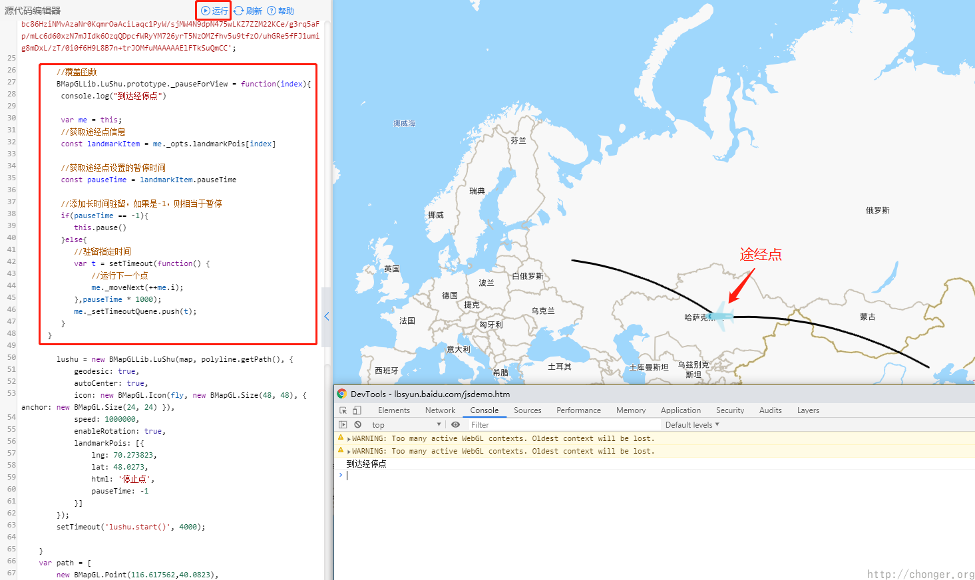This screenshot has height=580, width=975.
Task: Expand the first WebGL warning message
Action: click(349, 439)
